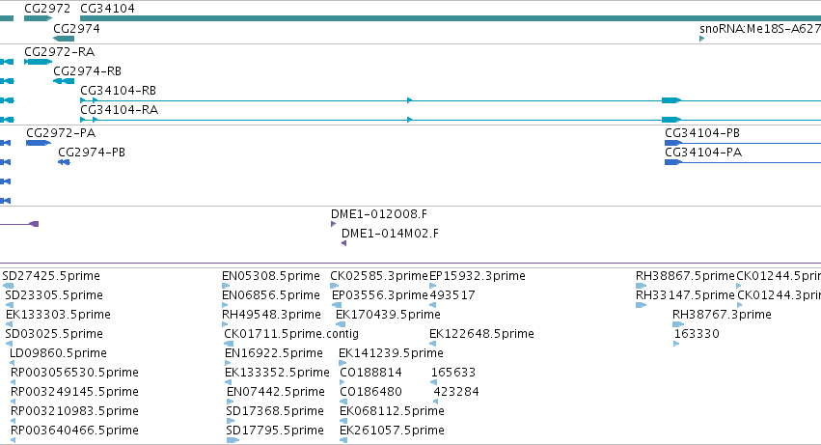Image resolution: width=821 pixels, height=445 pixels.
Task: Select EST EK170439.5prime
Action: click(388, 315)
